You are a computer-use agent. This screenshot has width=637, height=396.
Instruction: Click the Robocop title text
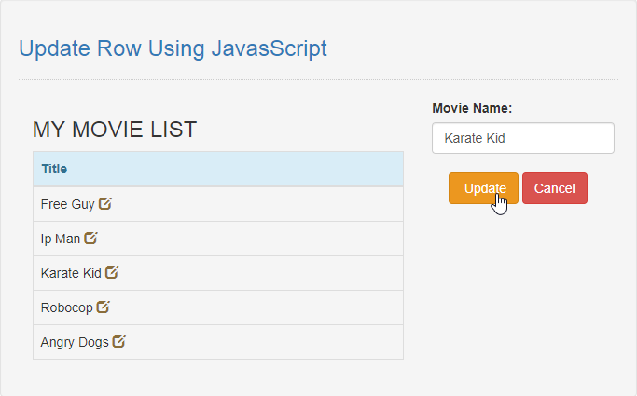point(67,307)
